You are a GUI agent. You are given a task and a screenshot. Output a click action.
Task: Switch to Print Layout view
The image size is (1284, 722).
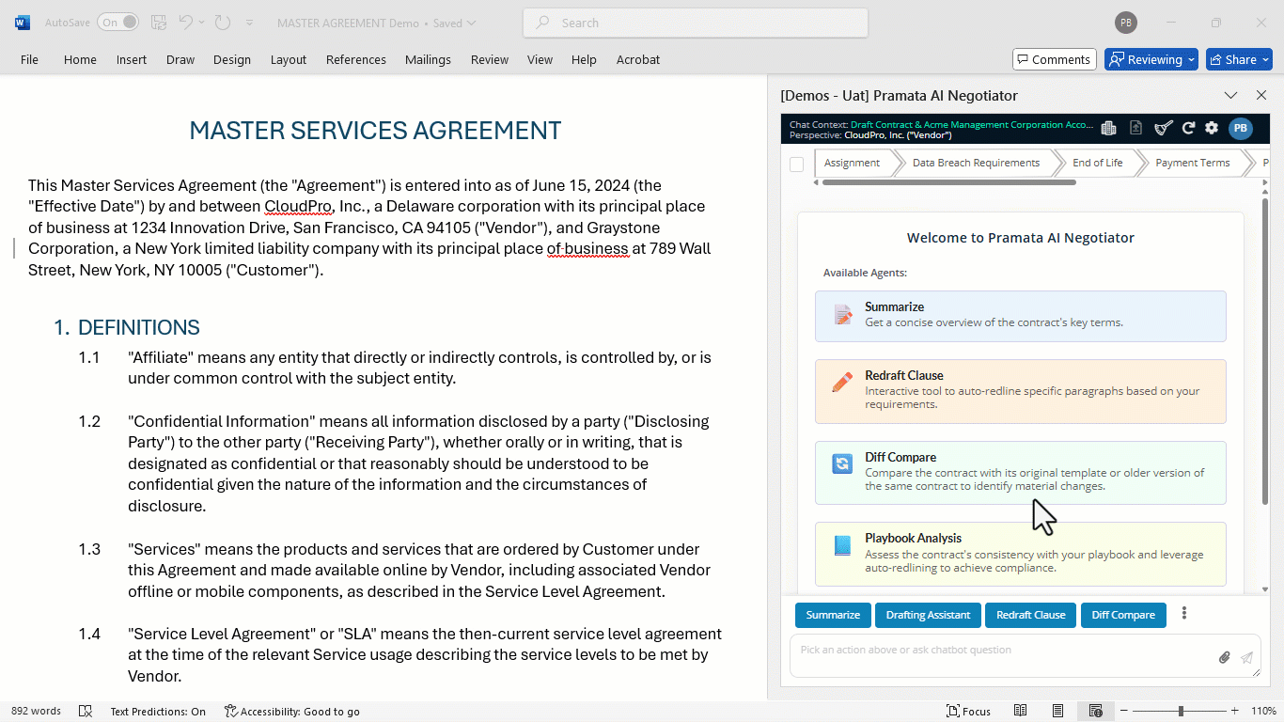click(x=1058, y=712)
